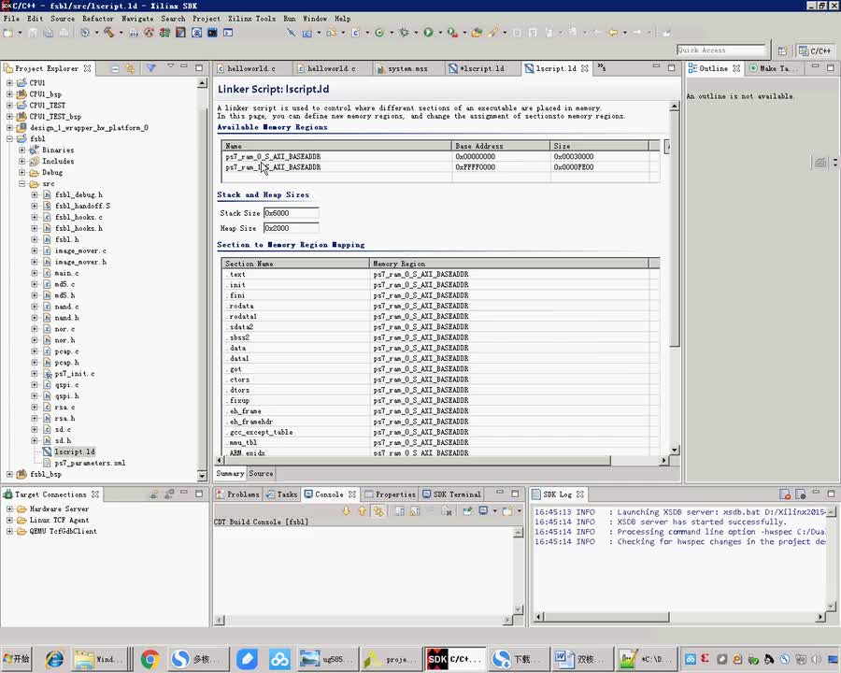
Task: Switch to the Problems tab
Action: coord(238,494)
